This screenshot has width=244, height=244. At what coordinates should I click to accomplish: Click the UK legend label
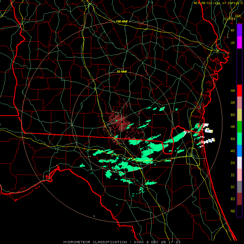coord(233,43)
